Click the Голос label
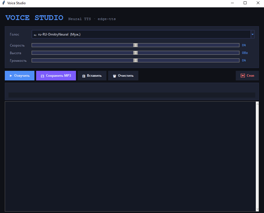 14,34
